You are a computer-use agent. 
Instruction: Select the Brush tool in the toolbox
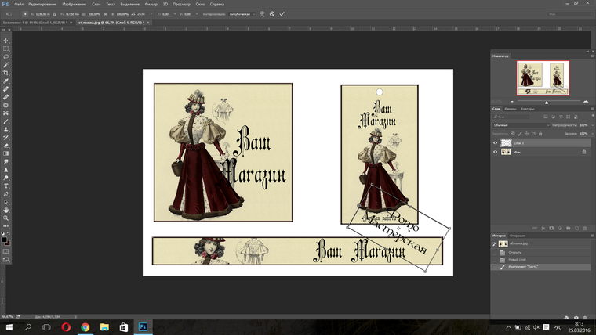click(x=5, y=121)
